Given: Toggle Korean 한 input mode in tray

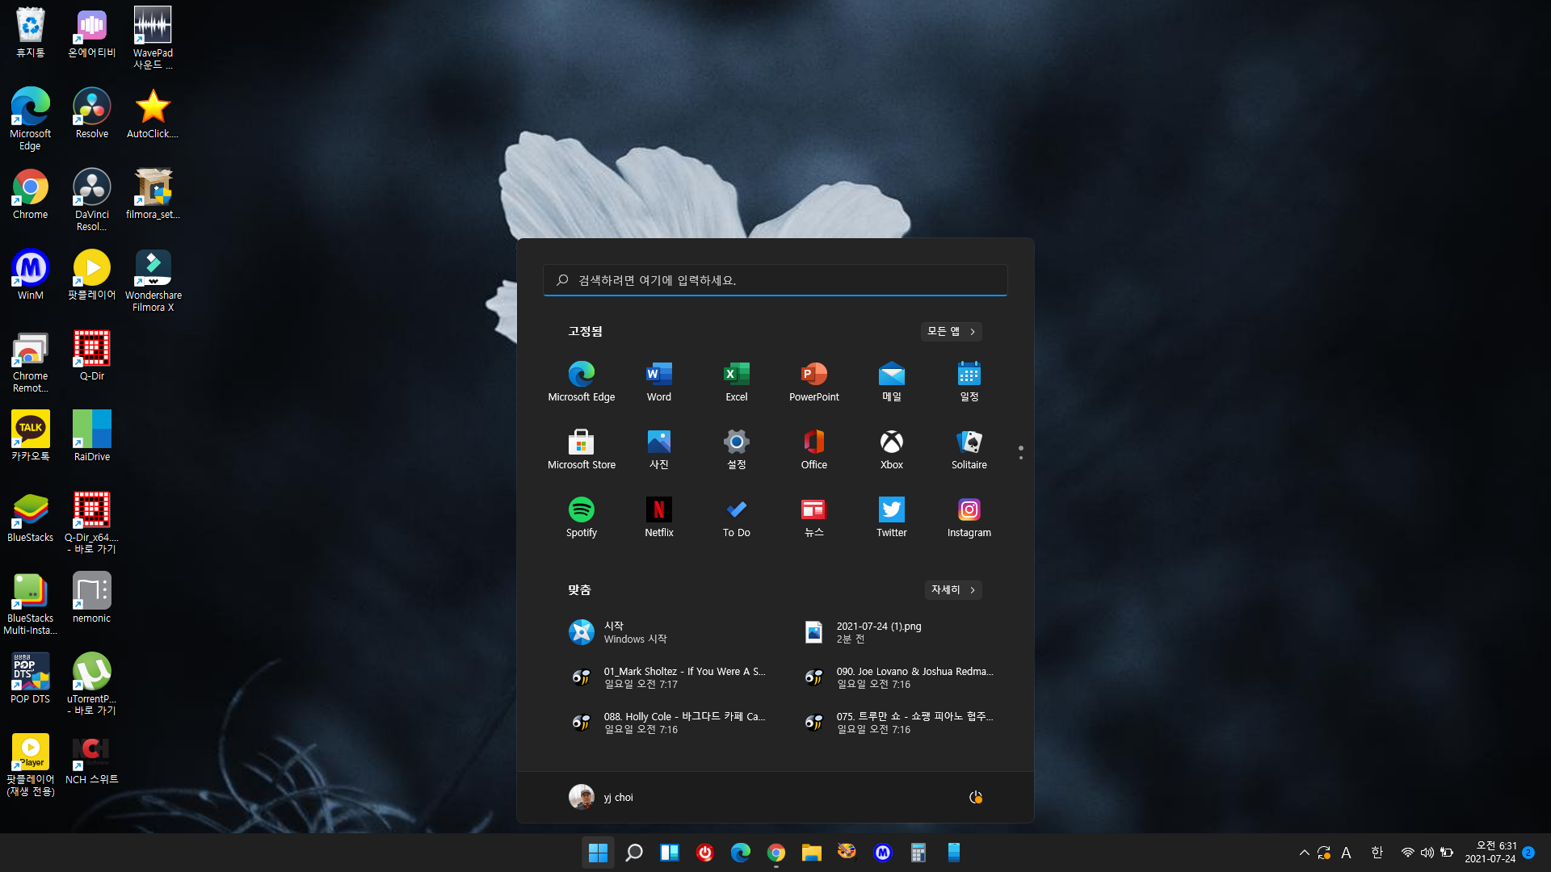Looking at the screenshot, I should 1377,853.
